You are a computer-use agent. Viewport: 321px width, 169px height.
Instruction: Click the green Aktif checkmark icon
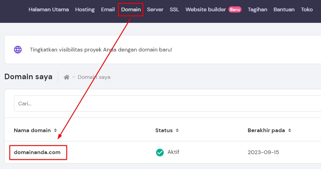tap(160, 152)
